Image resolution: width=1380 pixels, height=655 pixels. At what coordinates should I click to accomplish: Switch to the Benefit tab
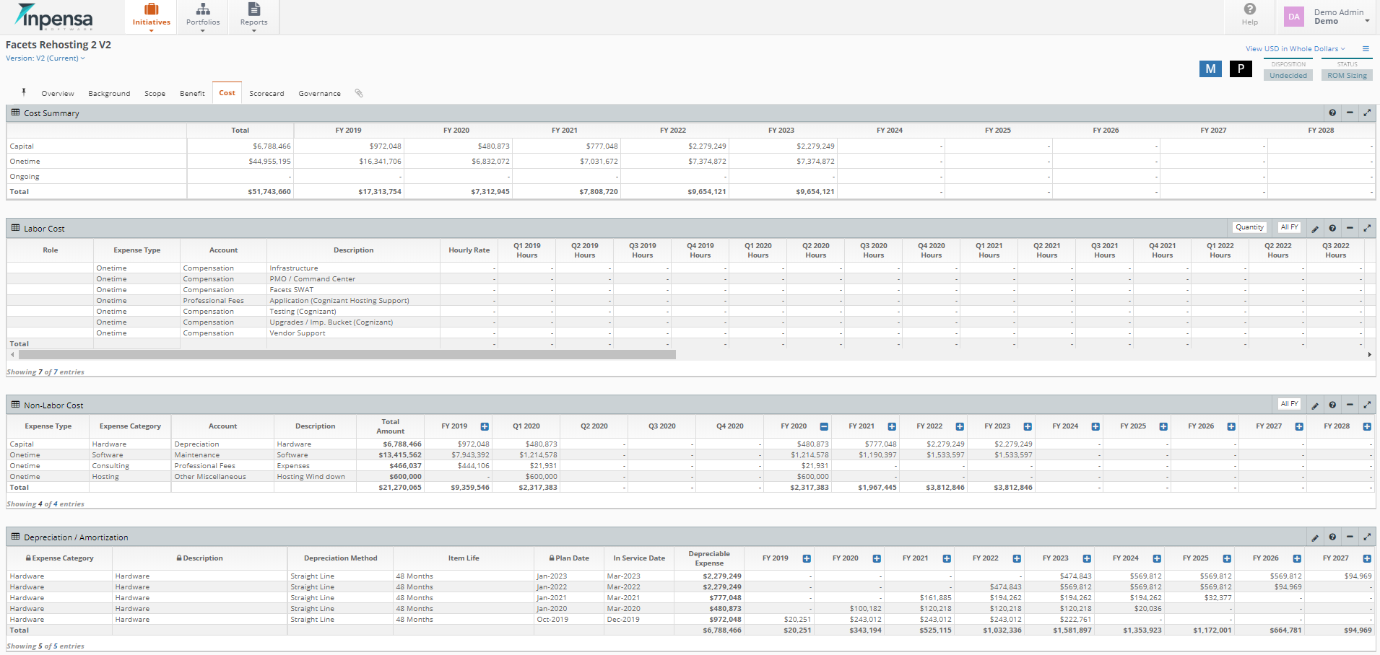pos(192,94)
